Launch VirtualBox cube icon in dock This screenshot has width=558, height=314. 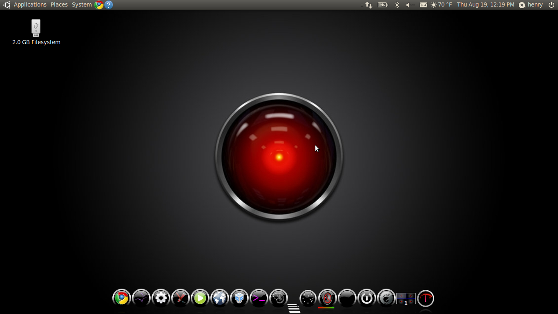[239, 298]
